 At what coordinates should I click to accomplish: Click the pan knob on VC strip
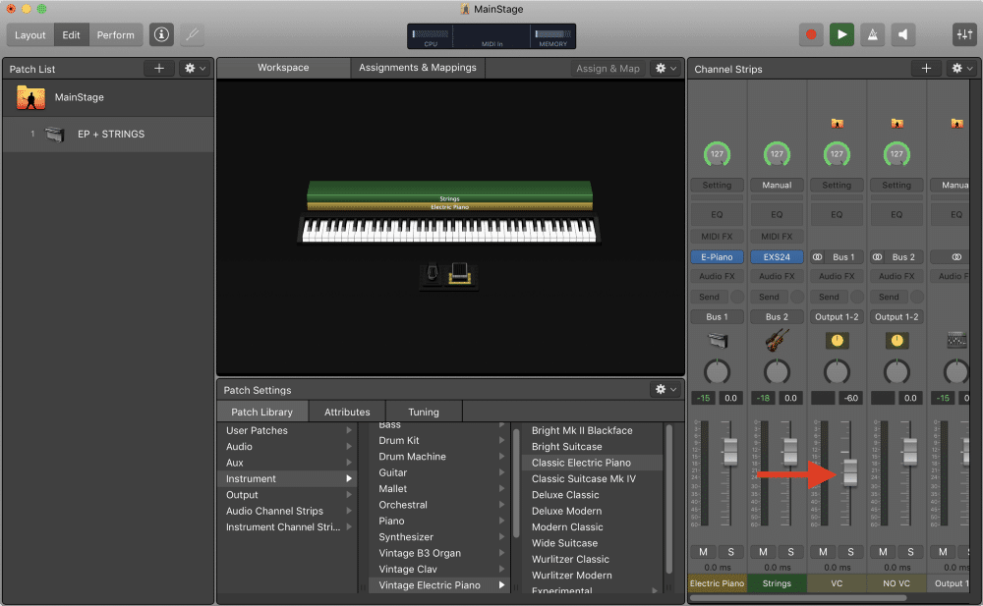(837, 371)
